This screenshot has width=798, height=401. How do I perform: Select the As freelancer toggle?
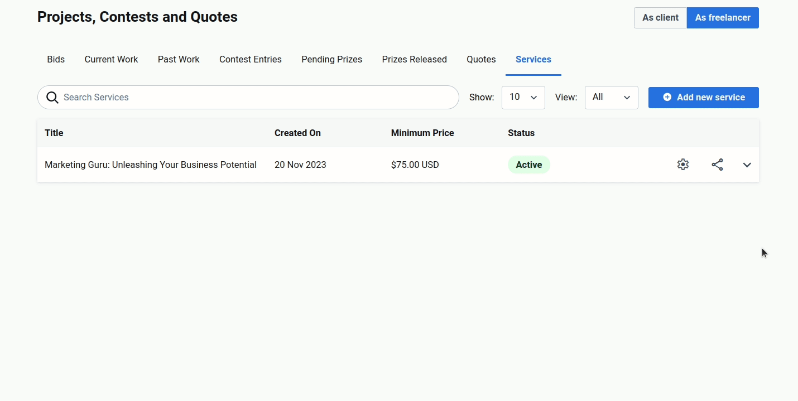(723, 18)
